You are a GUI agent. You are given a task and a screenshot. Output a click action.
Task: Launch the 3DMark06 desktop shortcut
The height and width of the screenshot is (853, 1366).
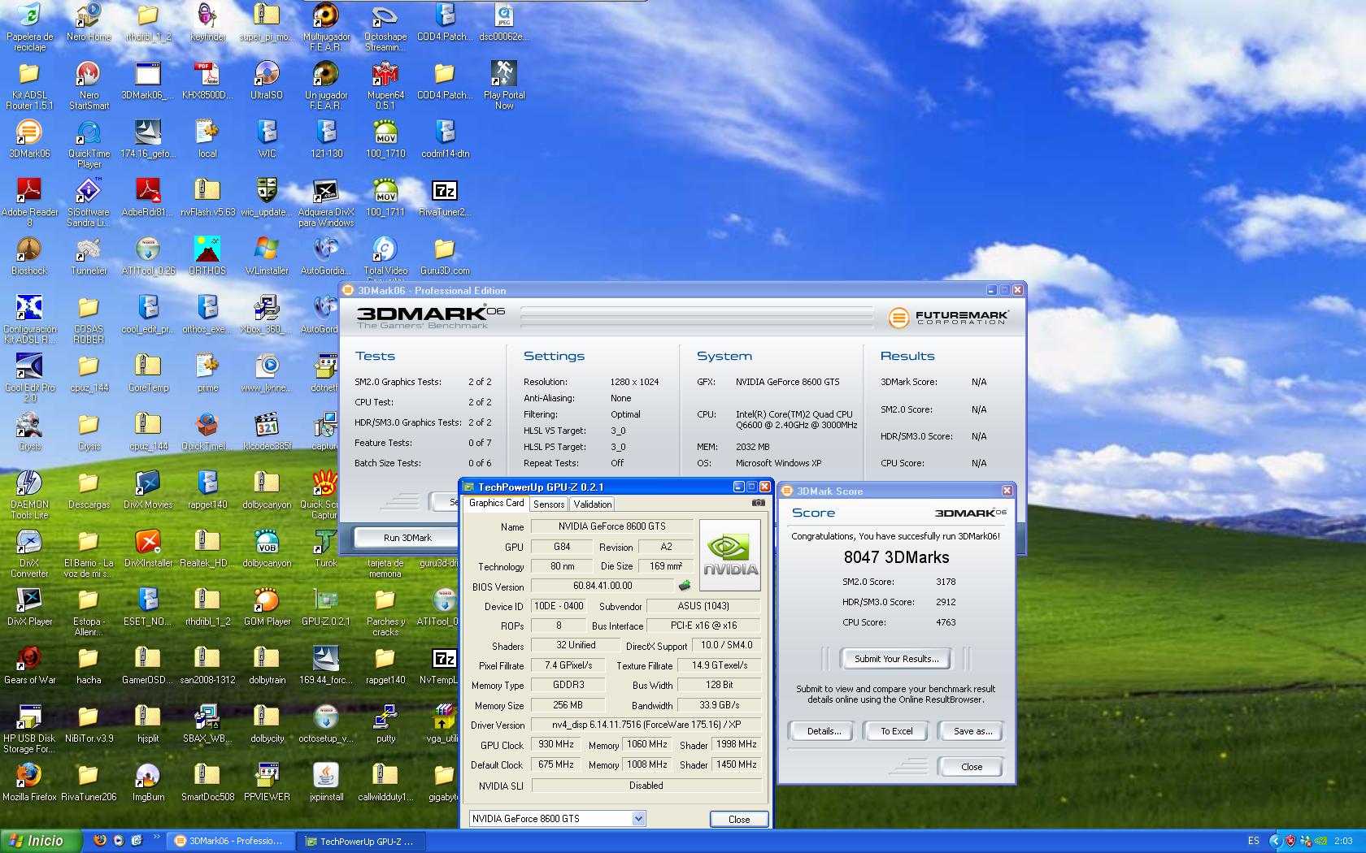tap(29, 138)
